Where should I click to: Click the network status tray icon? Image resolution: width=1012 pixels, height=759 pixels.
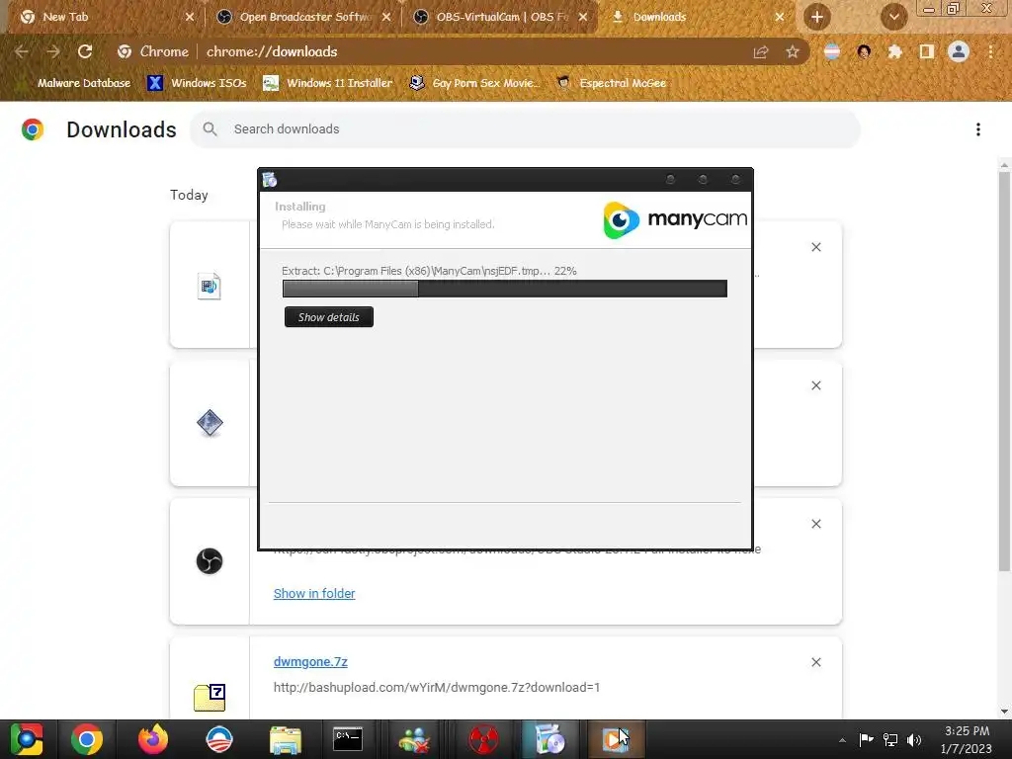point(890,739)
